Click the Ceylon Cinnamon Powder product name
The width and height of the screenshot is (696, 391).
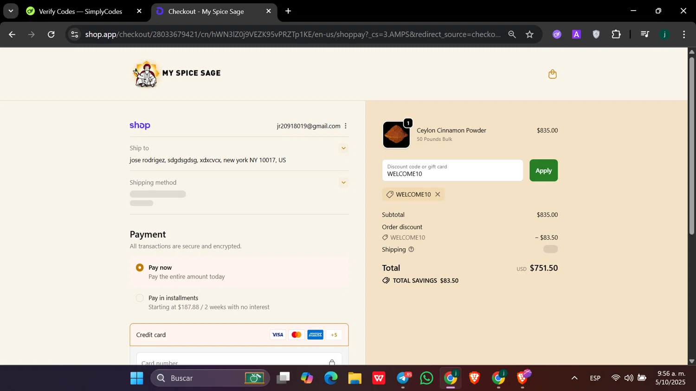(451, 131)
